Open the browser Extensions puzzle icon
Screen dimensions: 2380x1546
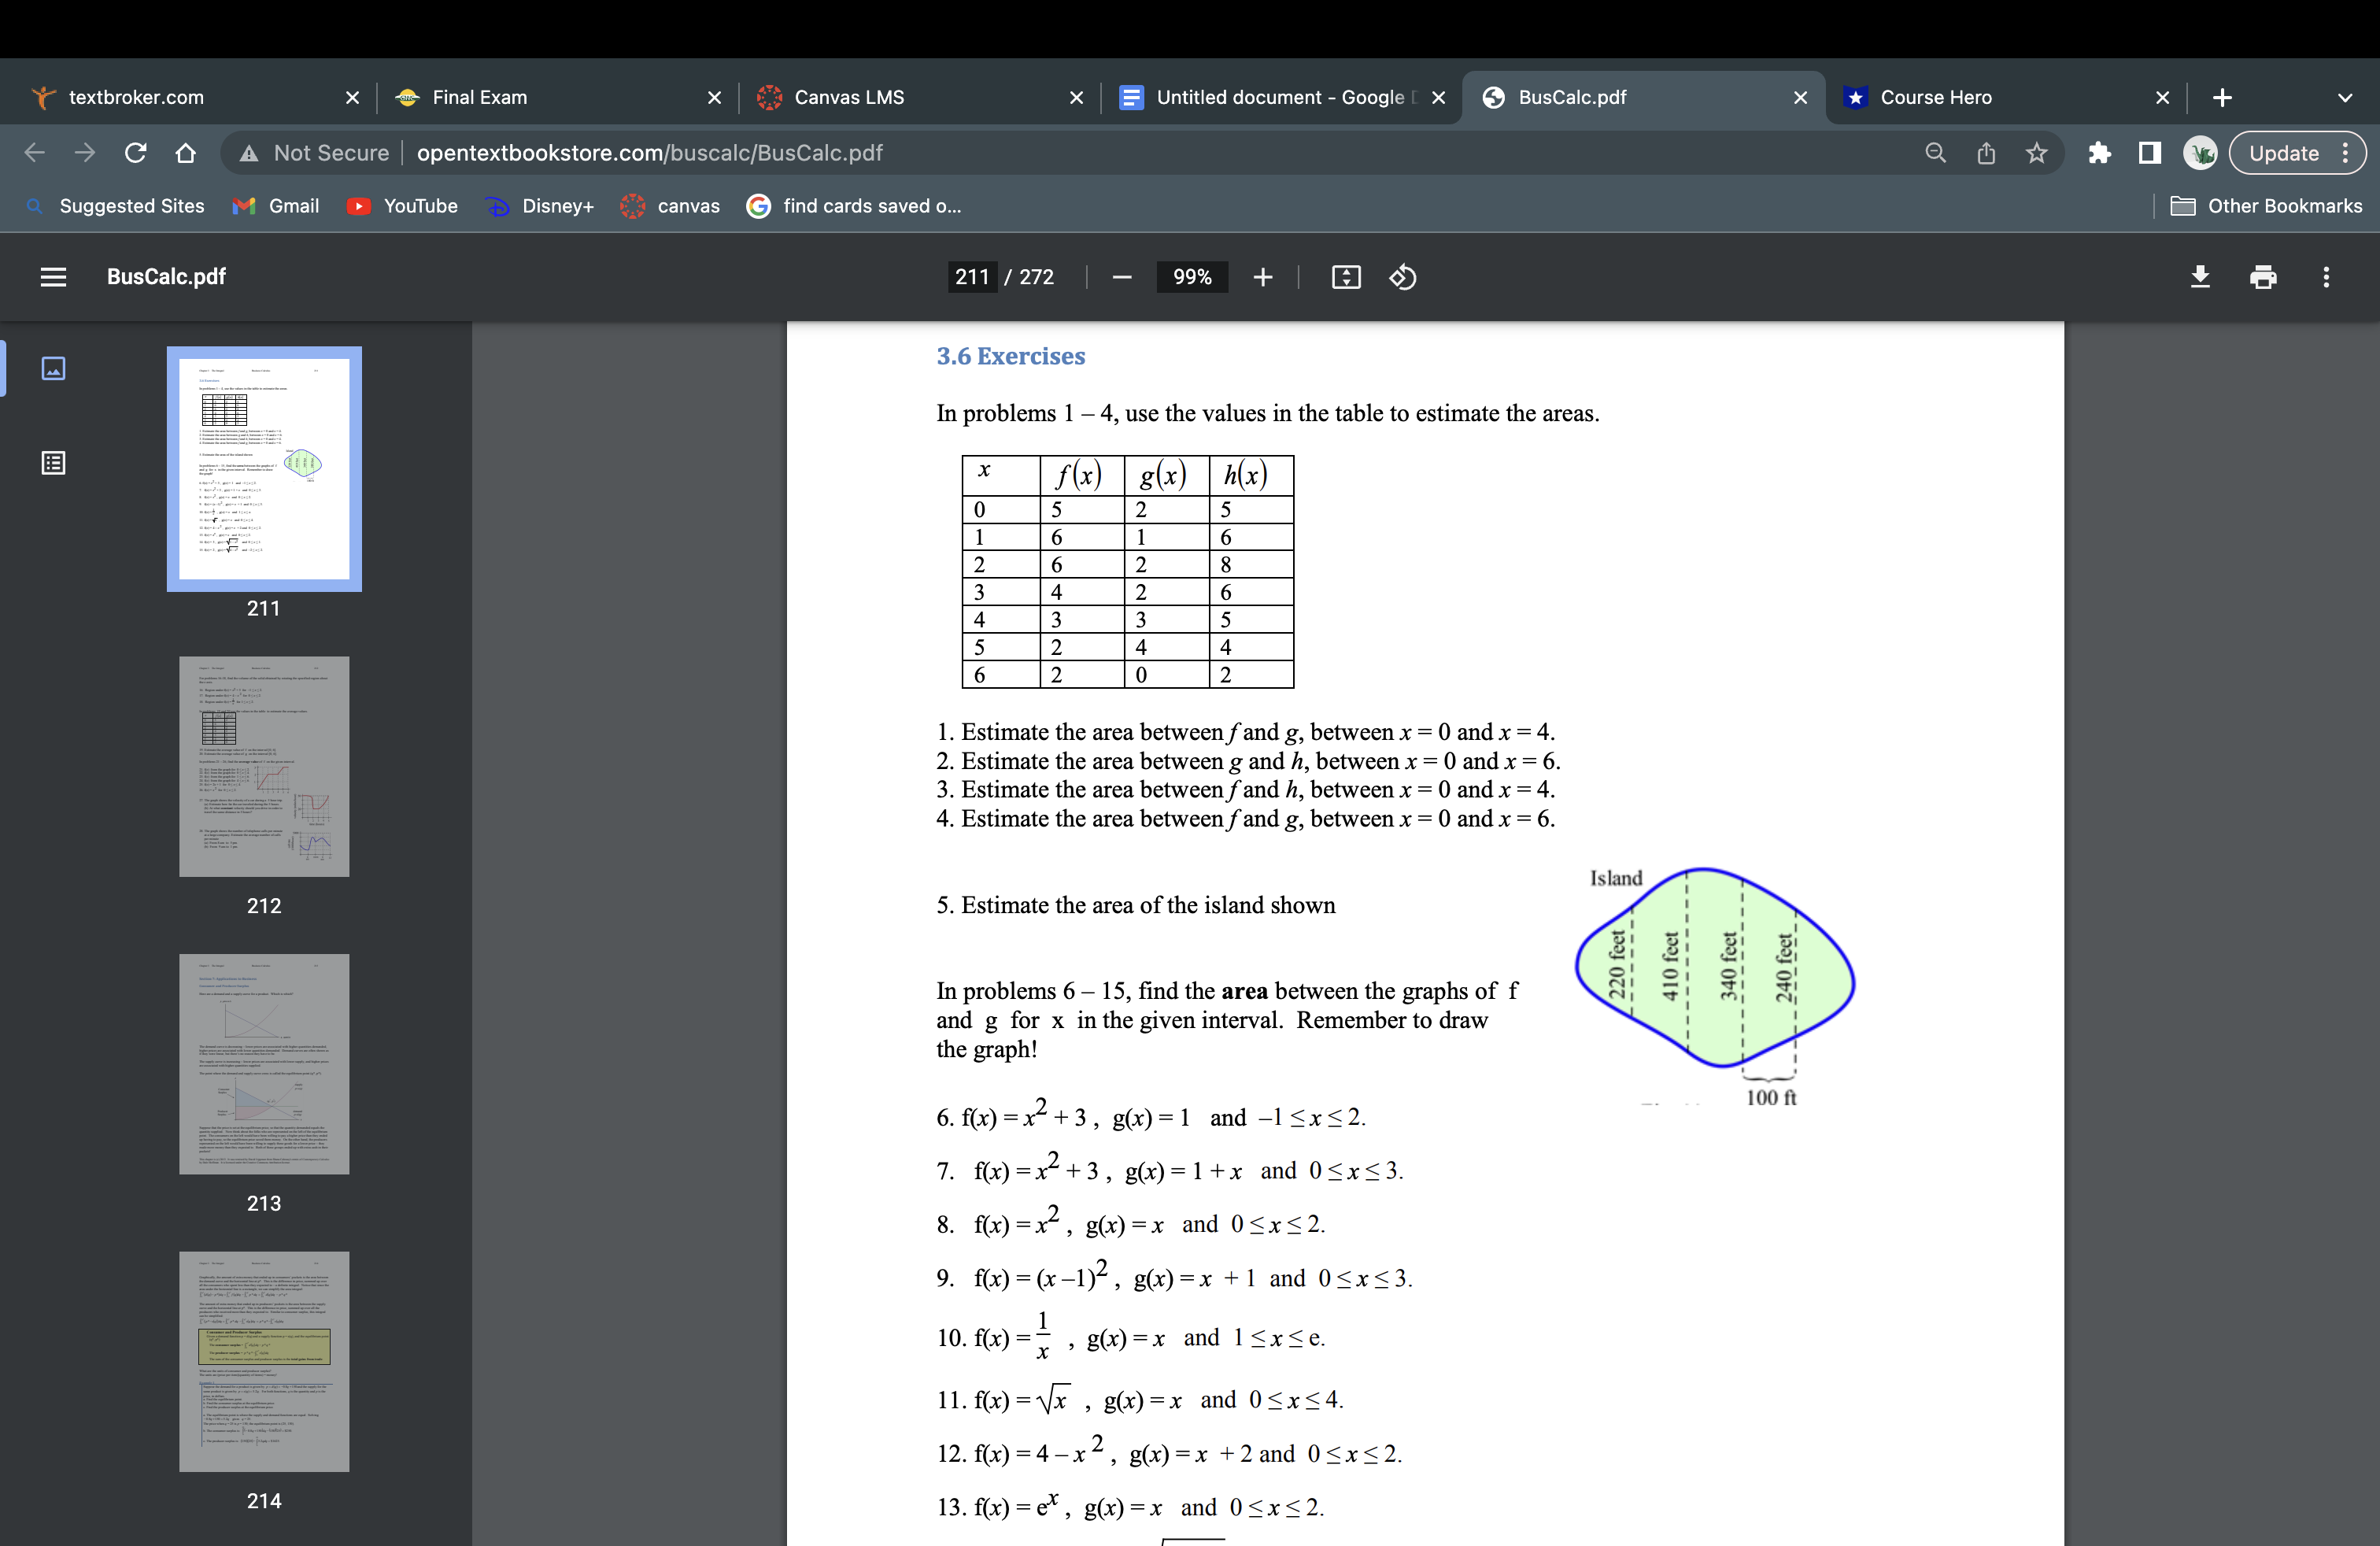point(2099,152)
